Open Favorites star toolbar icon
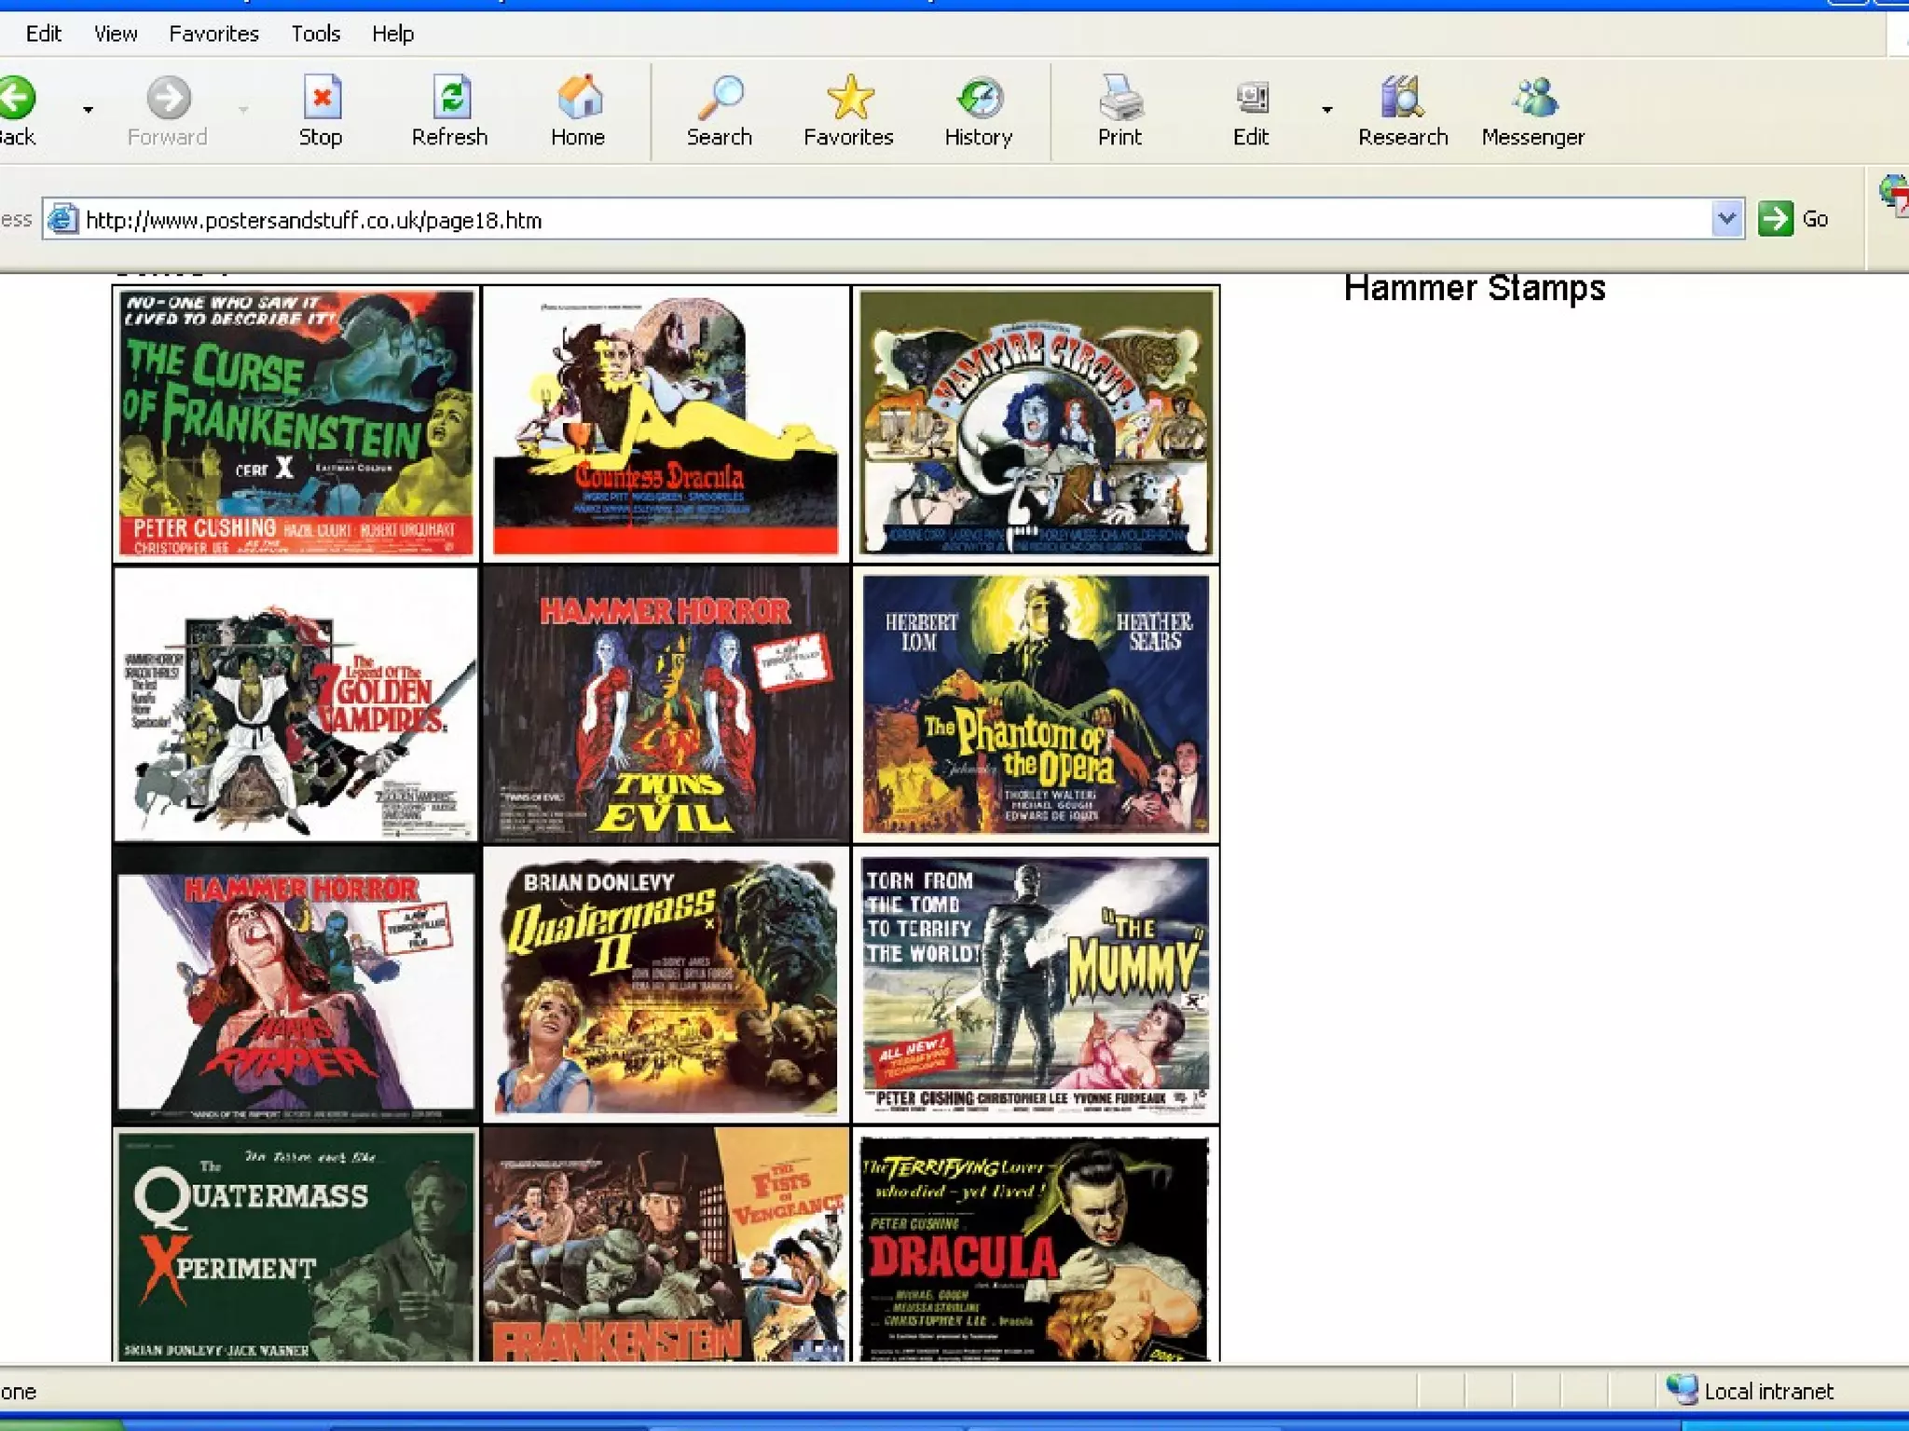 pos(849,99)
